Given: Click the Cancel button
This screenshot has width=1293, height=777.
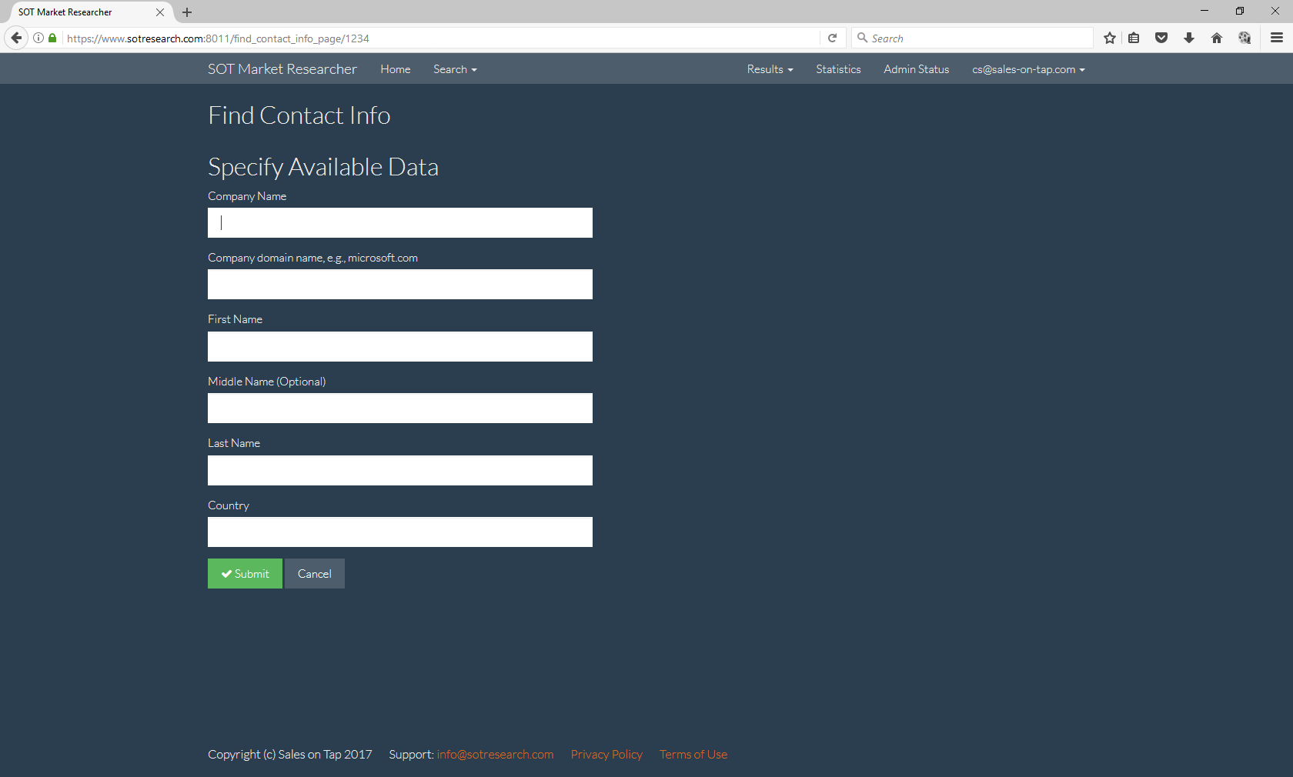Looking at the screenshot, I should [314, 574].
